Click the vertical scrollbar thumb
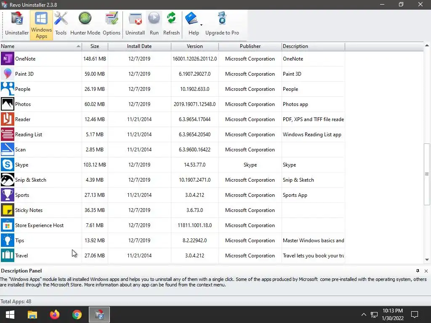The width and height of the screenshot is (431, 323). click(427, 174)
